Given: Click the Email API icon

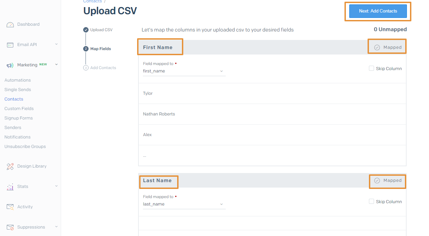Looking at the screenshot, I should pyautogui.click(x=10, y=45).
